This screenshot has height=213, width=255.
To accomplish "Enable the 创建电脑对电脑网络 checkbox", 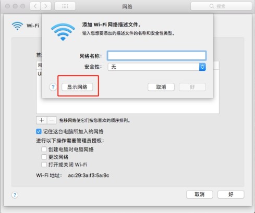I will click(x=44, y=149).
